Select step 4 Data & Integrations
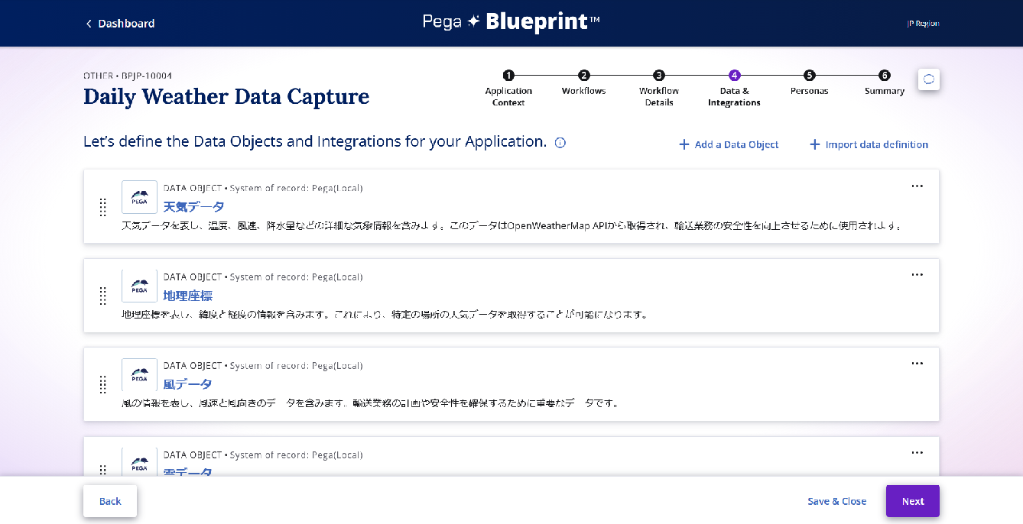 coord(734,89)
